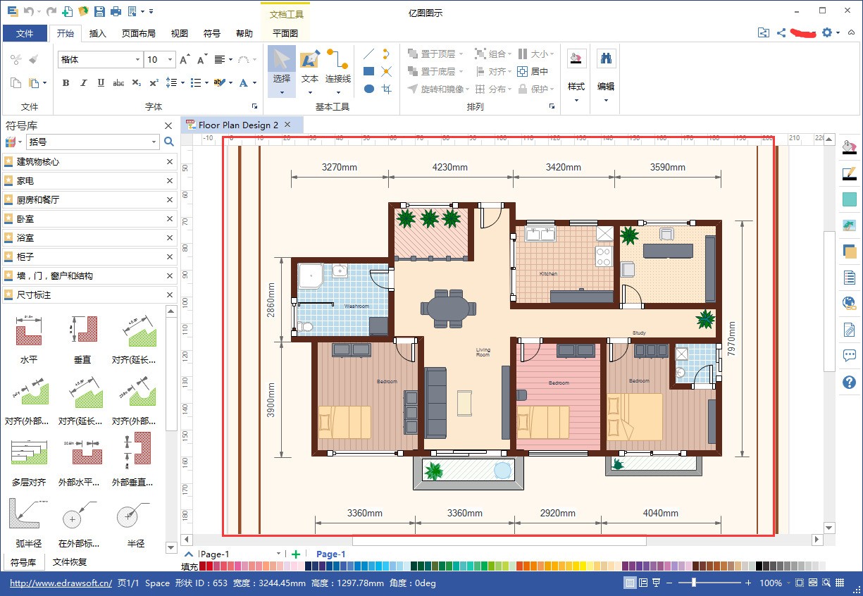Click the horizontal dimension symbol
The height and width of the screenshot is (596, 863).
[29, 335]
